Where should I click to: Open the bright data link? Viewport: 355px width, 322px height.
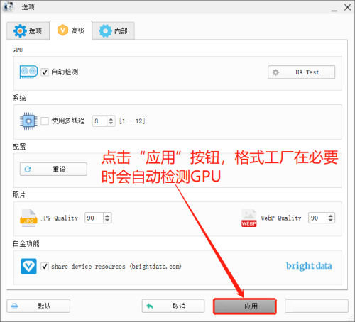(309, 266)
